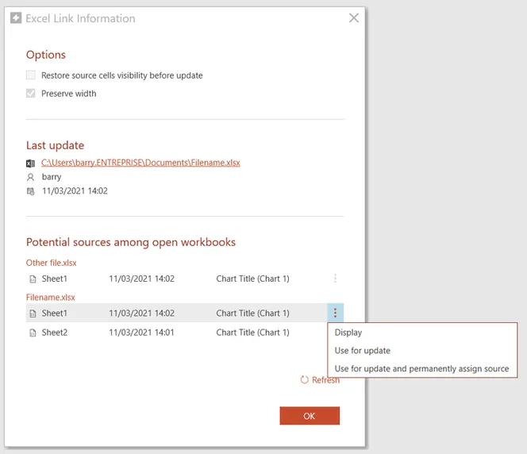This screenshot has width=527, height=454.
Task: Open the Filename.xlsx file path link
Action: point(140,163)
